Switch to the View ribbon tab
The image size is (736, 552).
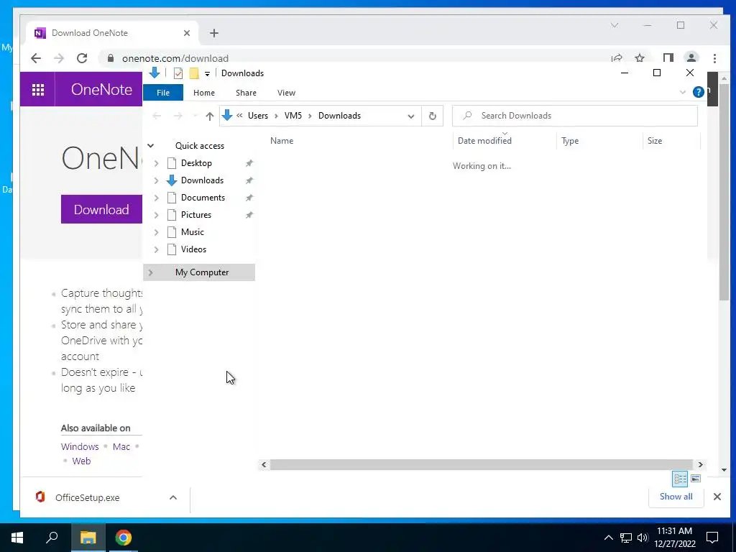tap(286, 93)
